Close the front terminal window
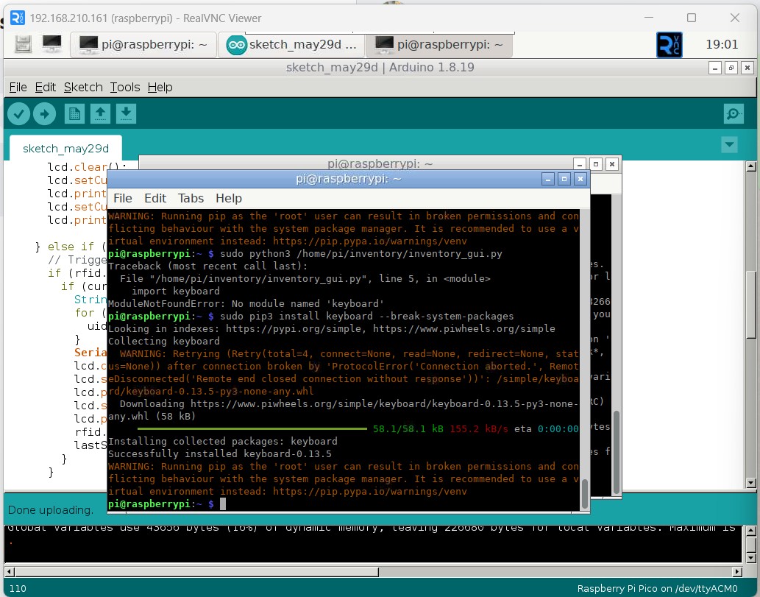Image resolution: width=760 pixels, height=597 pixels. click(580, 180)
